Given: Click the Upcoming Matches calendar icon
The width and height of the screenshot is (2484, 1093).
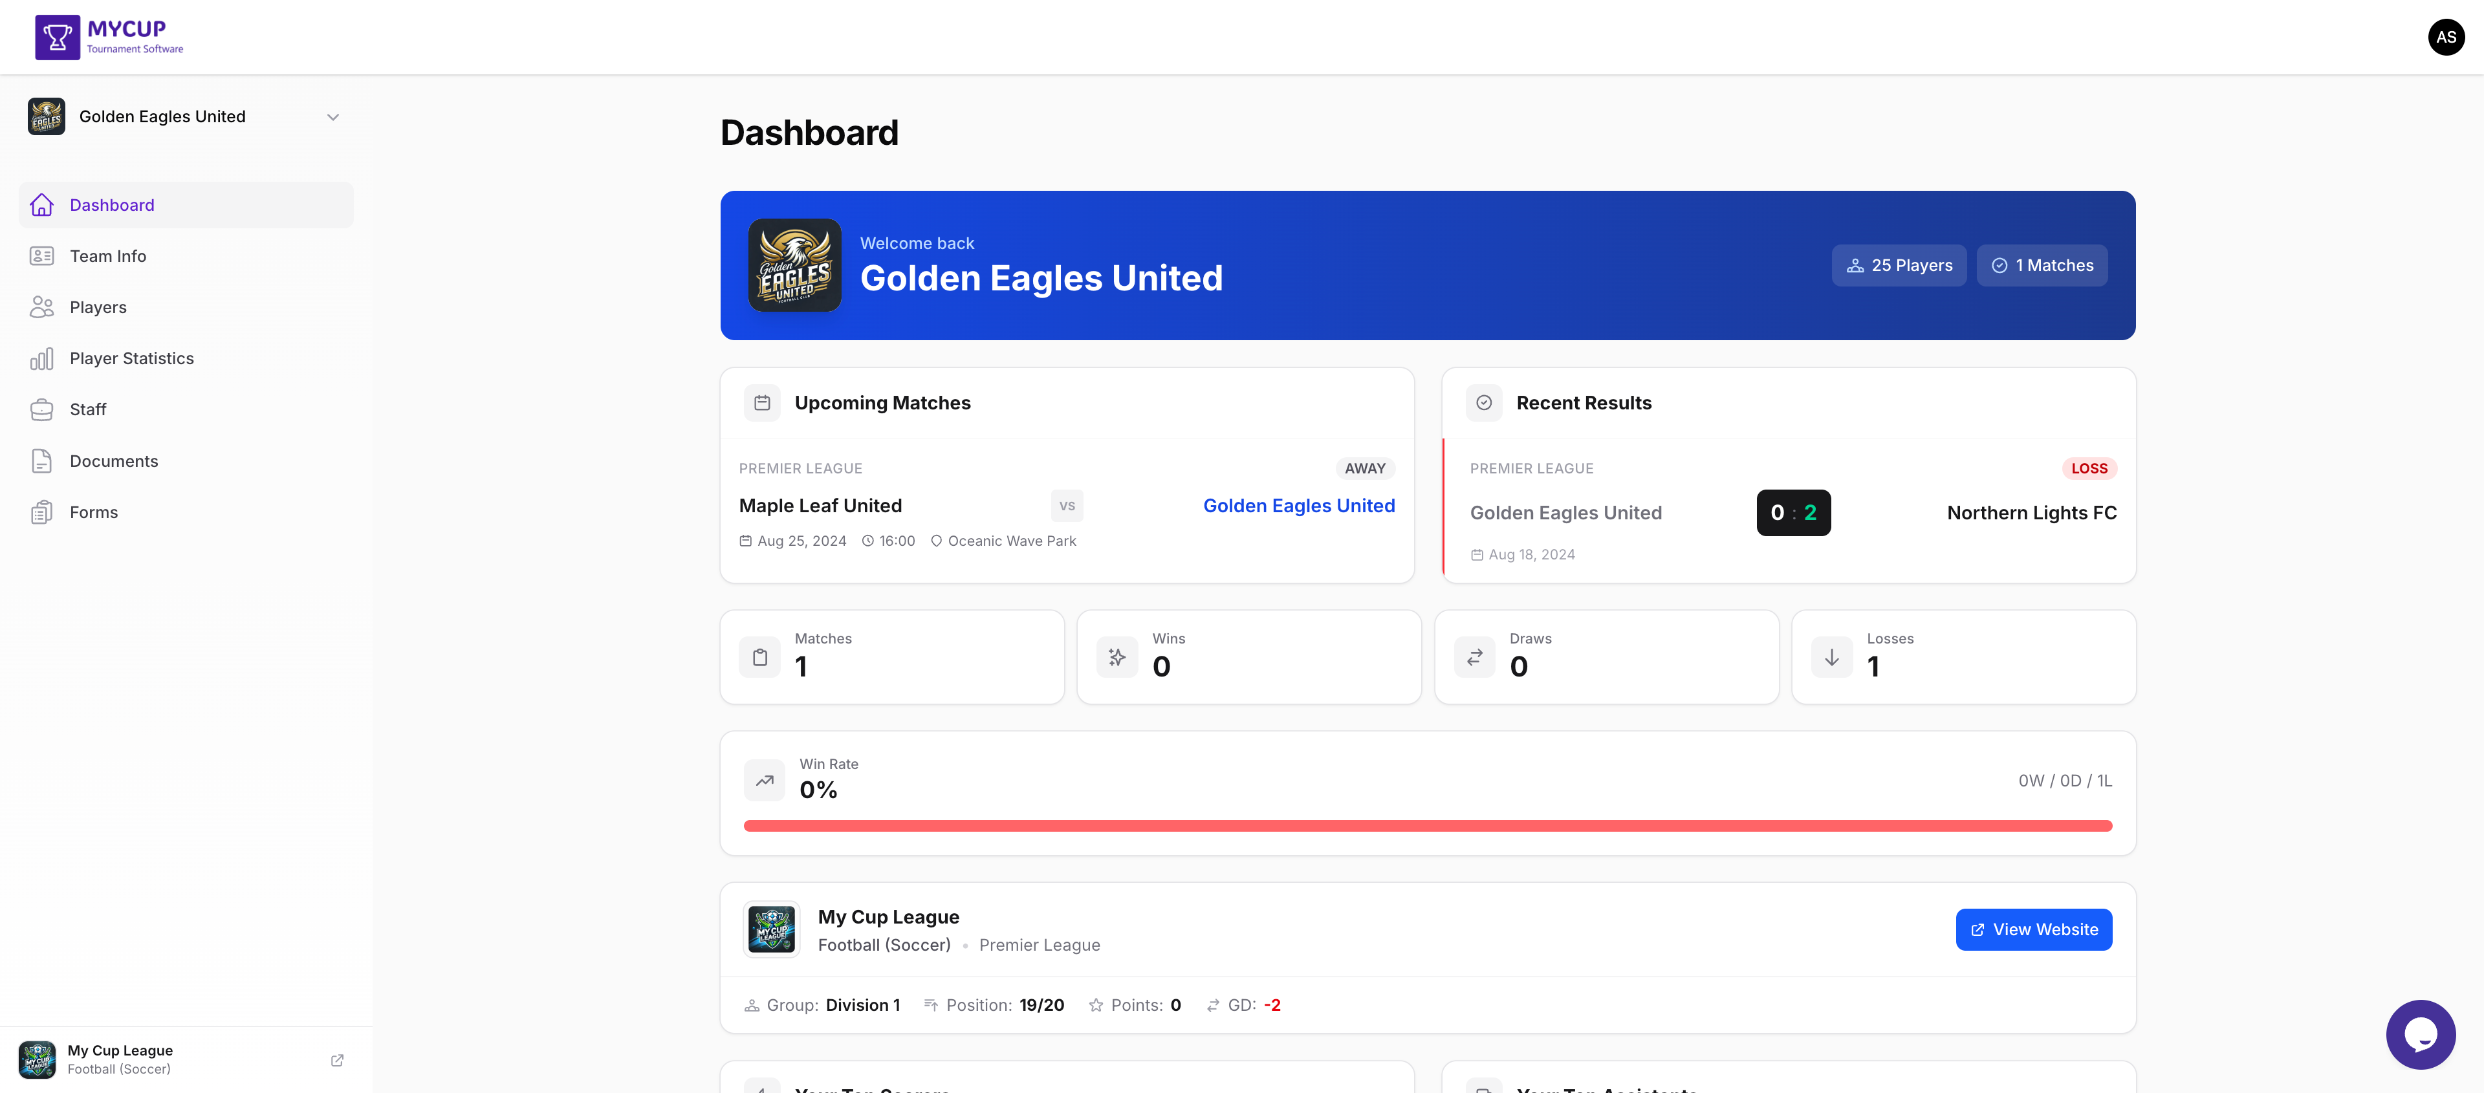Looking at the screenshot, I should point(762,403).
